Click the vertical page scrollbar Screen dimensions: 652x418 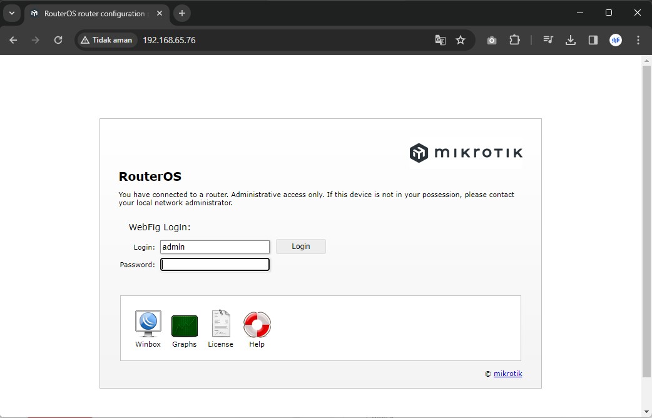[x=646, y=219]
